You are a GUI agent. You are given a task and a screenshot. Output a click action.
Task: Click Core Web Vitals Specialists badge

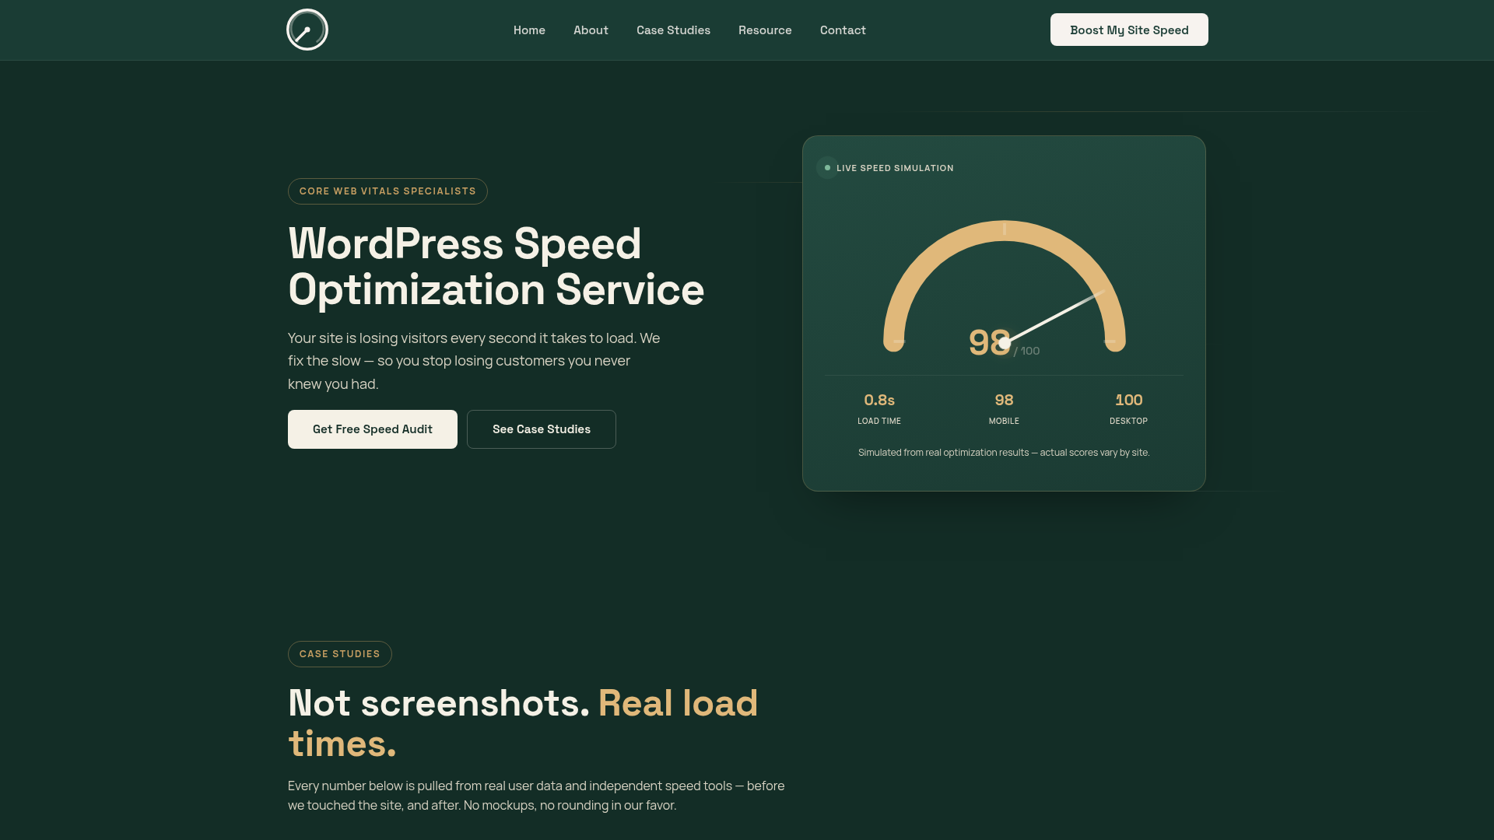pyautogui.click(x=388, y=191)
